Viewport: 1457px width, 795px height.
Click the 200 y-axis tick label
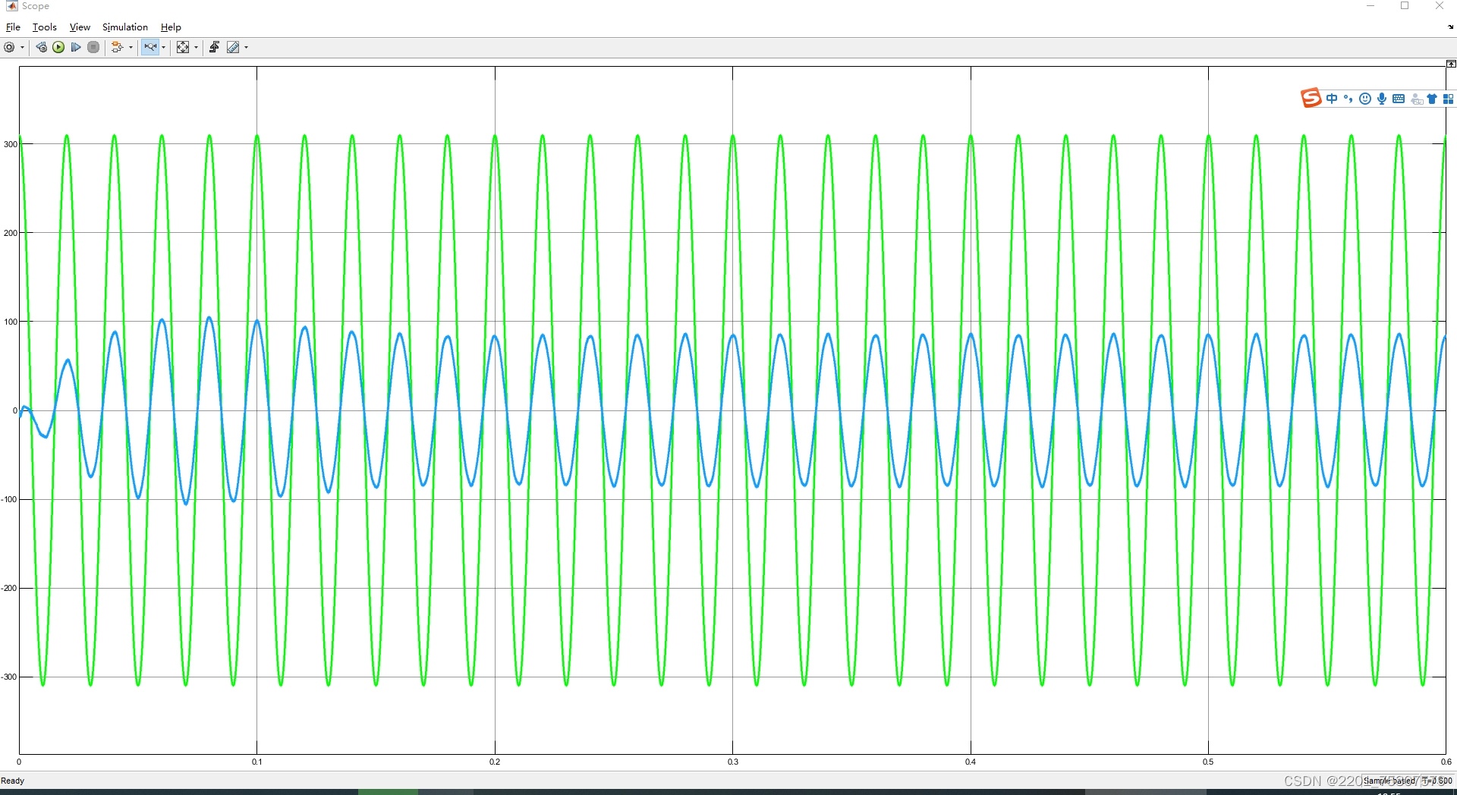10,233
